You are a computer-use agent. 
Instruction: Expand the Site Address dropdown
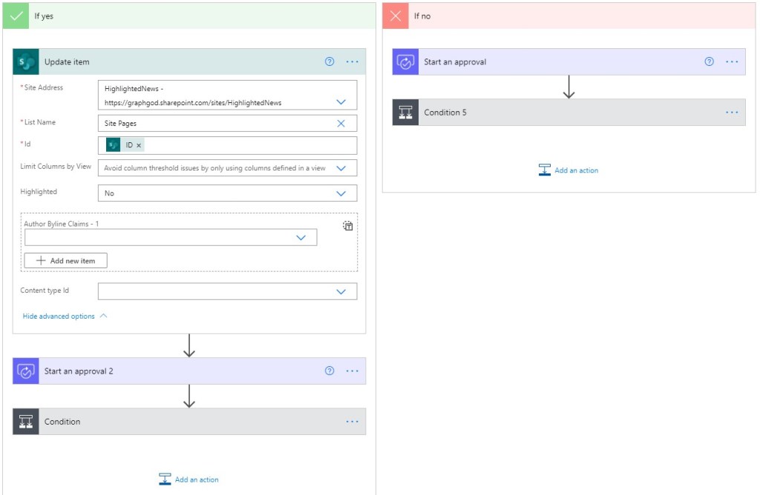tap(341, 102)
